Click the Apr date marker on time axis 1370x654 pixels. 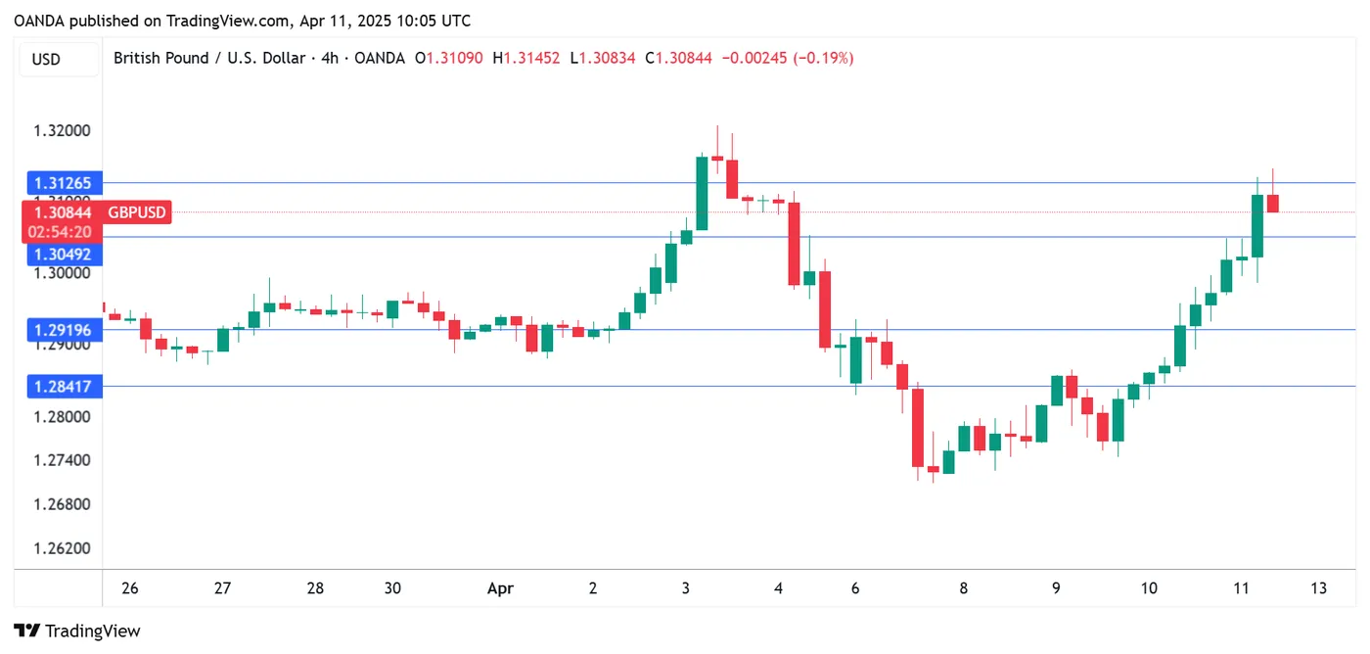[x=500, y=588]
